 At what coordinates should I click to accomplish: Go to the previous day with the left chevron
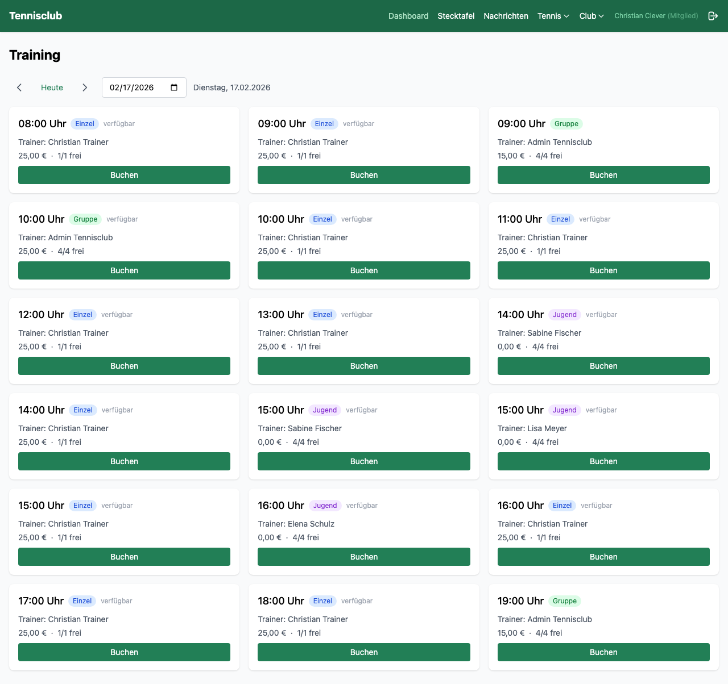coord(19,87)
